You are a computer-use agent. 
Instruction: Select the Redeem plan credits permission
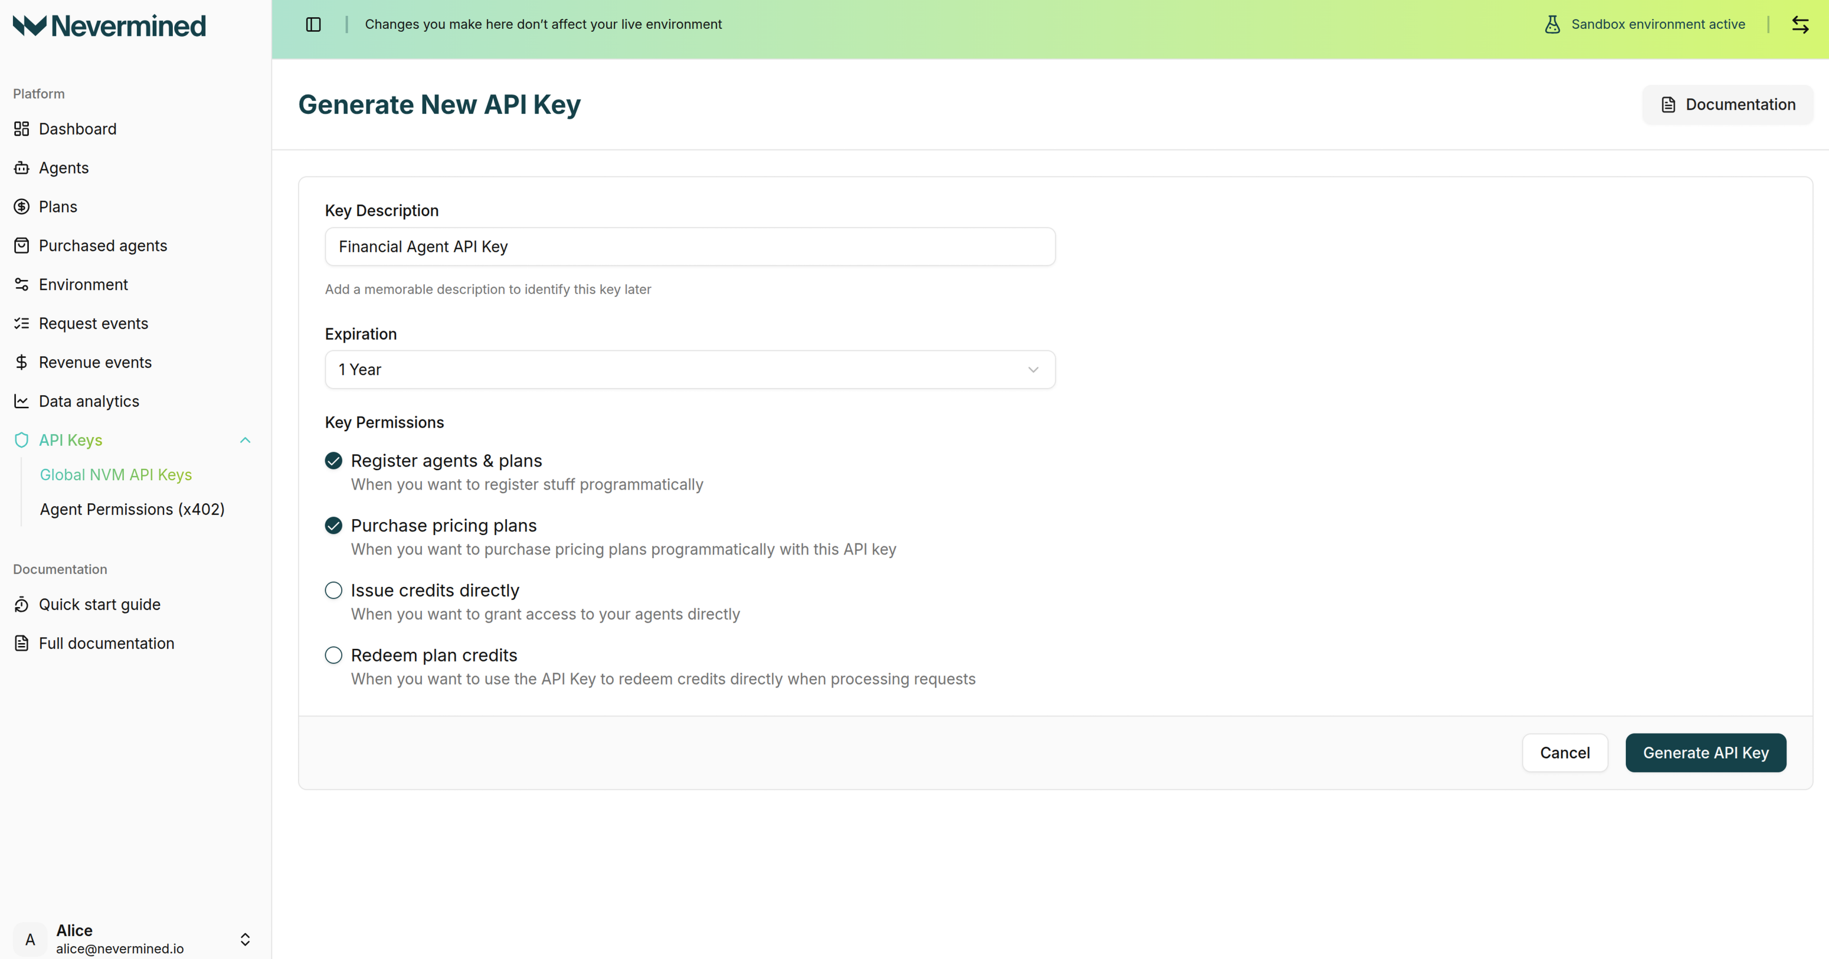coord(333,654)
